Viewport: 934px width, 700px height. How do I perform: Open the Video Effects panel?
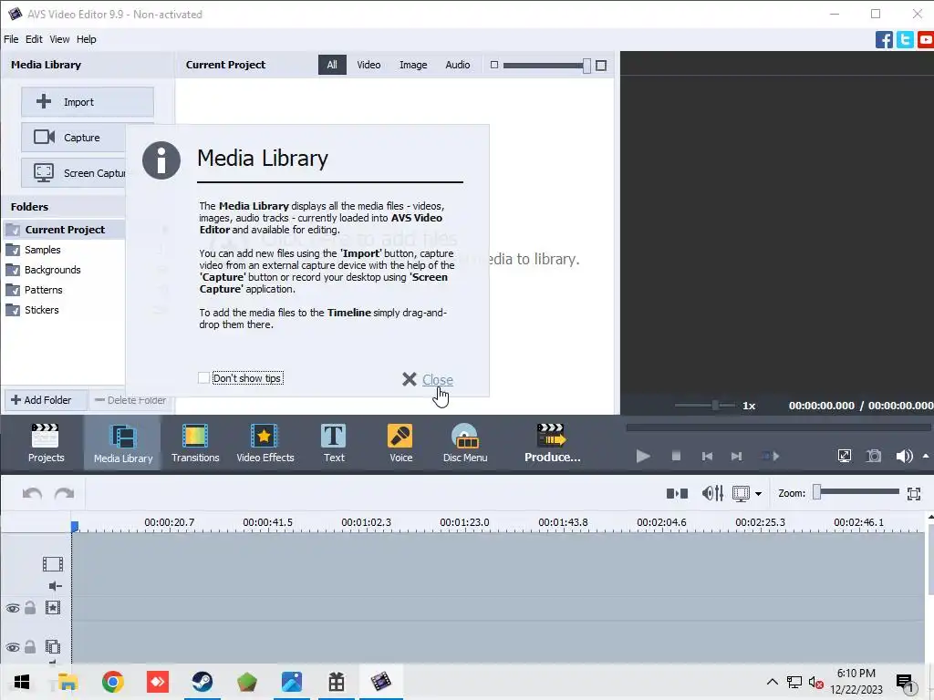tap(265, 443)
